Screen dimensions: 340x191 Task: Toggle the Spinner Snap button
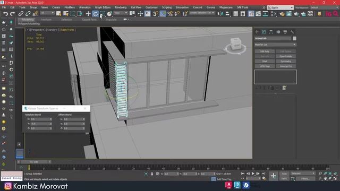pyautogui.click(x=177, y=14)
